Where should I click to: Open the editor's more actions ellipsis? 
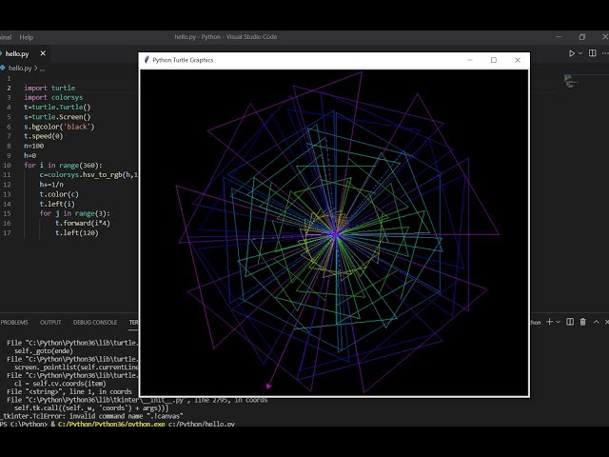click(605, 53)
